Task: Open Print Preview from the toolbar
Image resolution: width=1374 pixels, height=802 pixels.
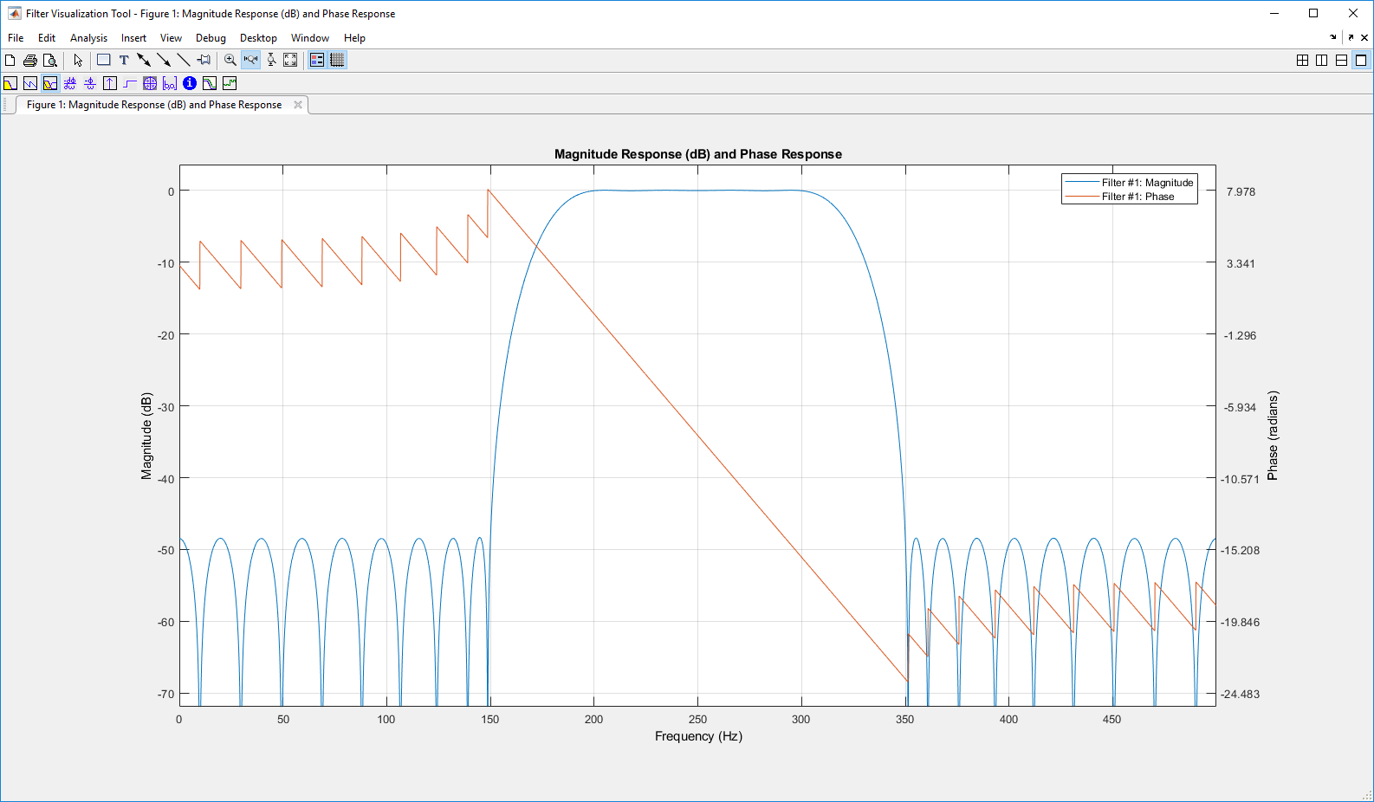Action: [50, 60]
